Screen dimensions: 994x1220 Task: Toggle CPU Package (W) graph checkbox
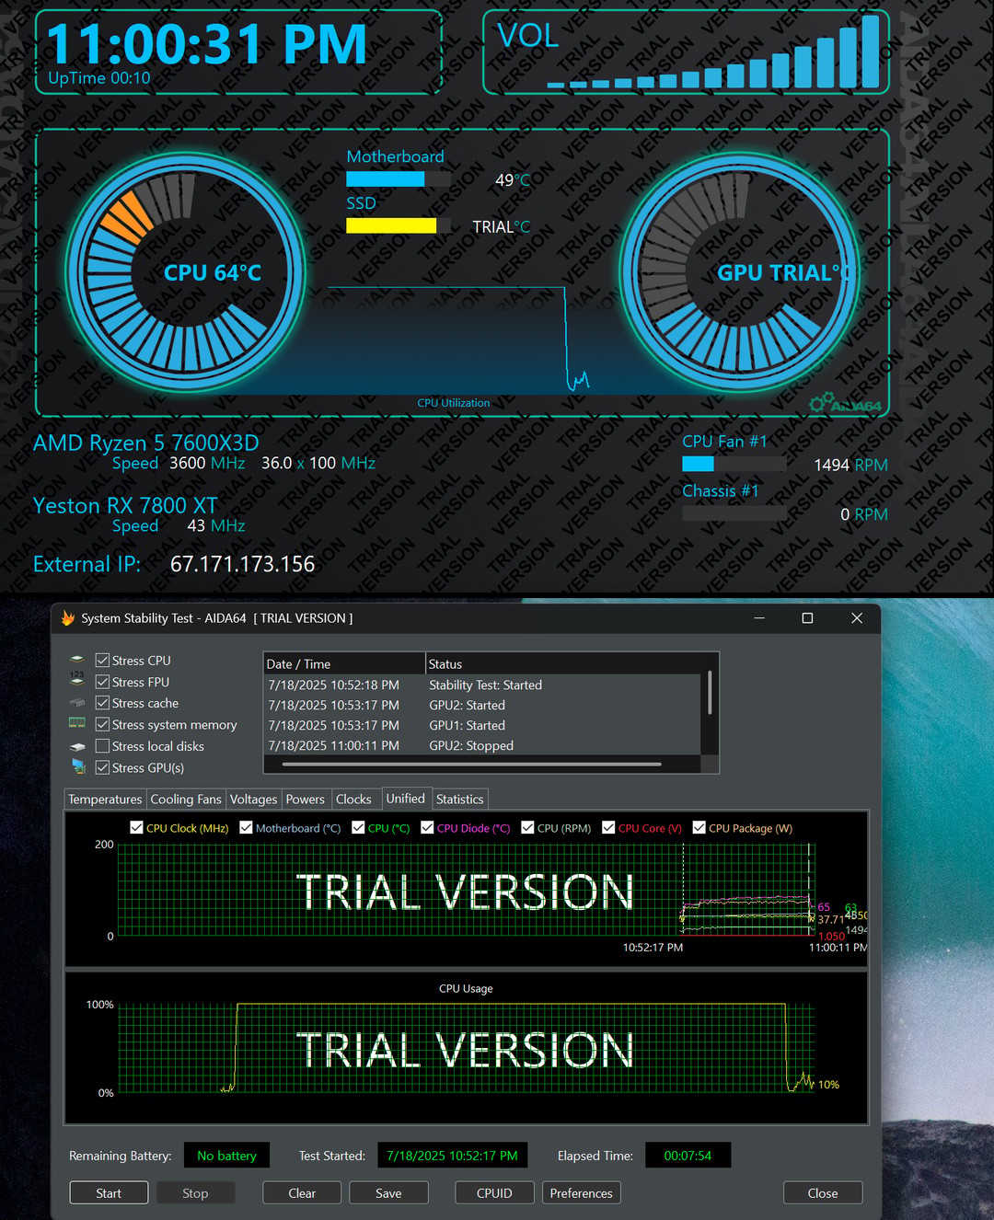point(699,828)
